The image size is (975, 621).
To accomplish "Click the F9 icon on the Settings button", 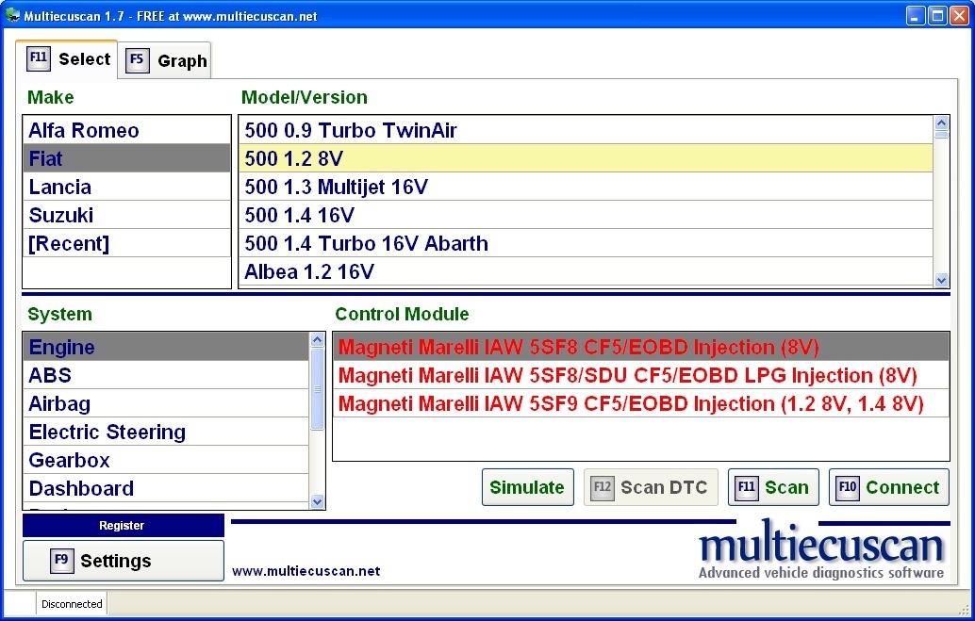I will (61, 561).
